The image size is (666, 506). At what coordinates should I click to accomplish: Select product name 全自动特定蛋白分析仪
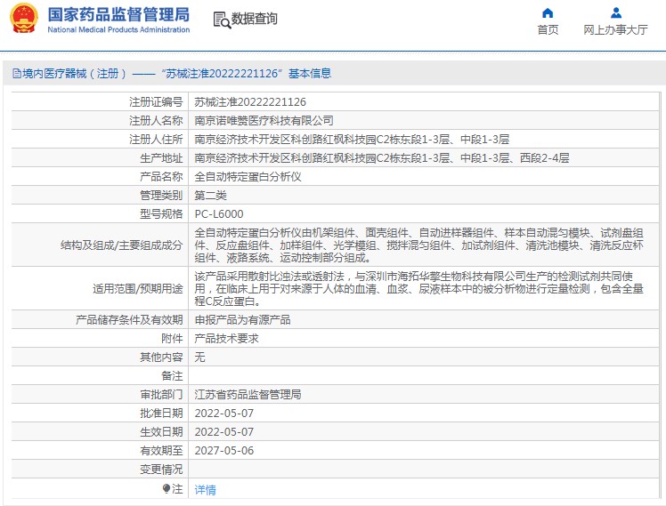pos(248,177)
